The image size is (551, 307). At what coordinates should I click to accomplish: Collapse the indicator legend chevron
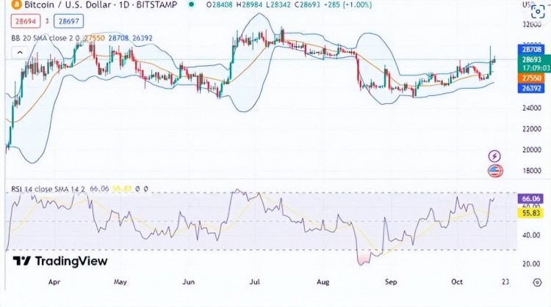point(20,53)
